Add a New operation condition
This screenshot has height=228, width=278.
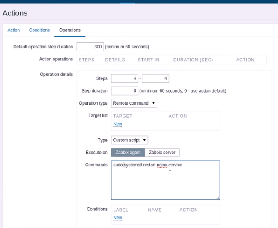point(117,217)
